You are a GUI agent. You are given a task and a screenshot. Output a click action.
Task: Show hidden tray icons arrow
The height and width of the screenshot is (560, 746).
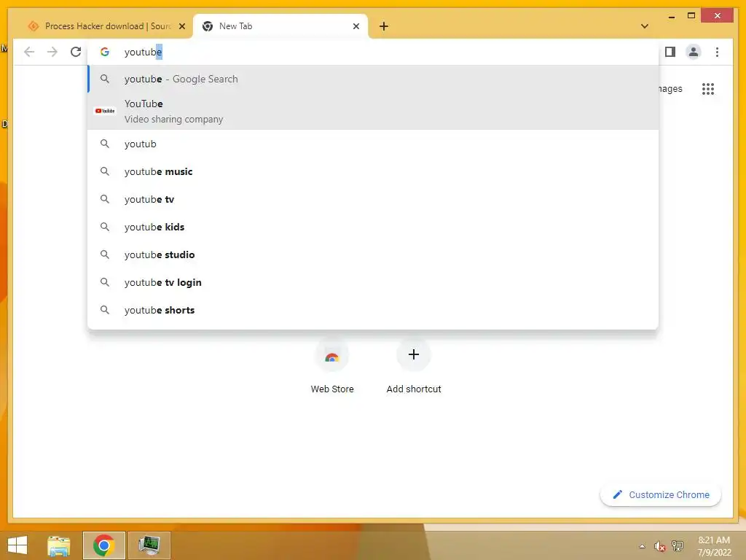(x=643, y=546)
